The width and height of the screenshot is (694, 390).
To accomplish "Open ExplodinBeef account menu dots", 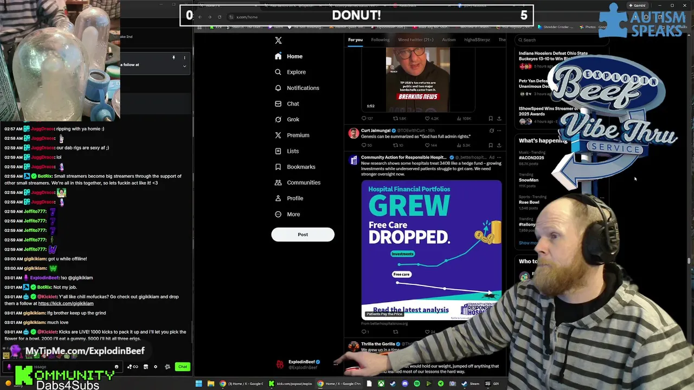I will pos(336,365).
